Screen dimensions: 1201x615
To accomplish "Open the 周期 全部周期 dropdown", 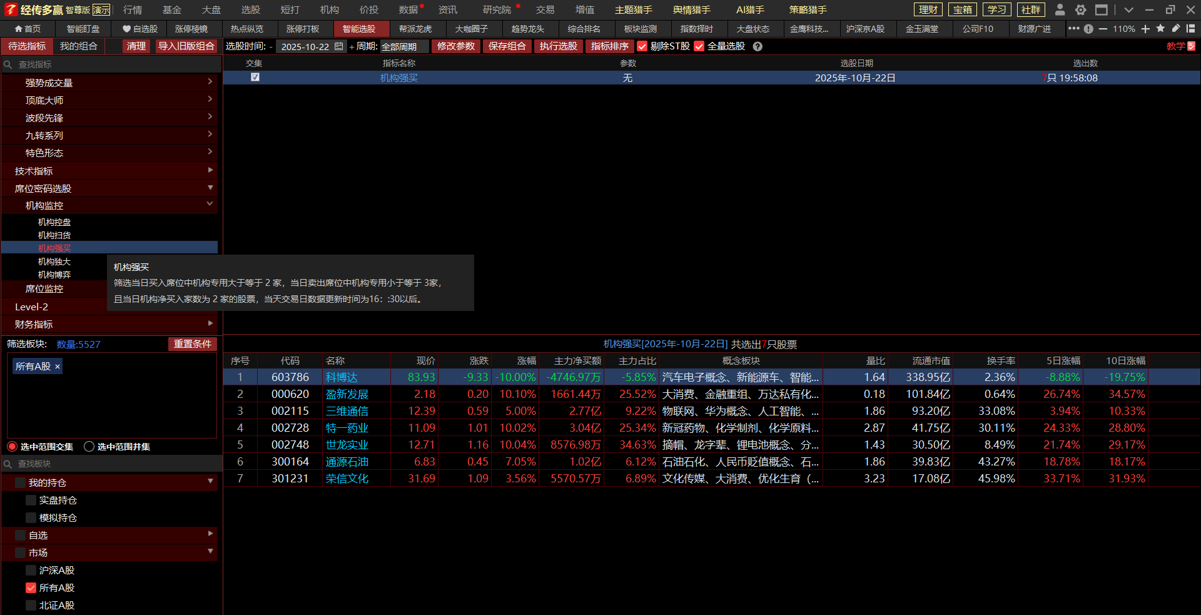I will point(404,46).
